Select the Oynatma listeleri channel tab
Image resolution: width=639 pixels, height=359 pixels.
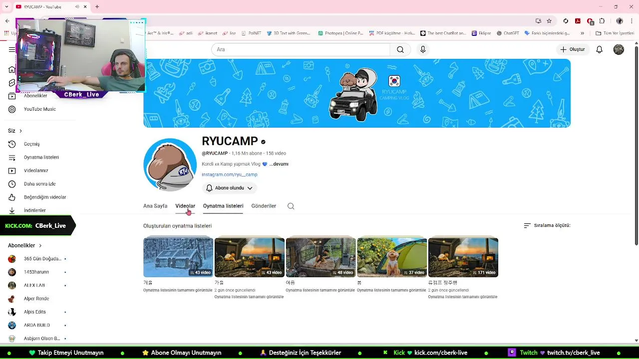pyautogui.click(x=223, y=206)
